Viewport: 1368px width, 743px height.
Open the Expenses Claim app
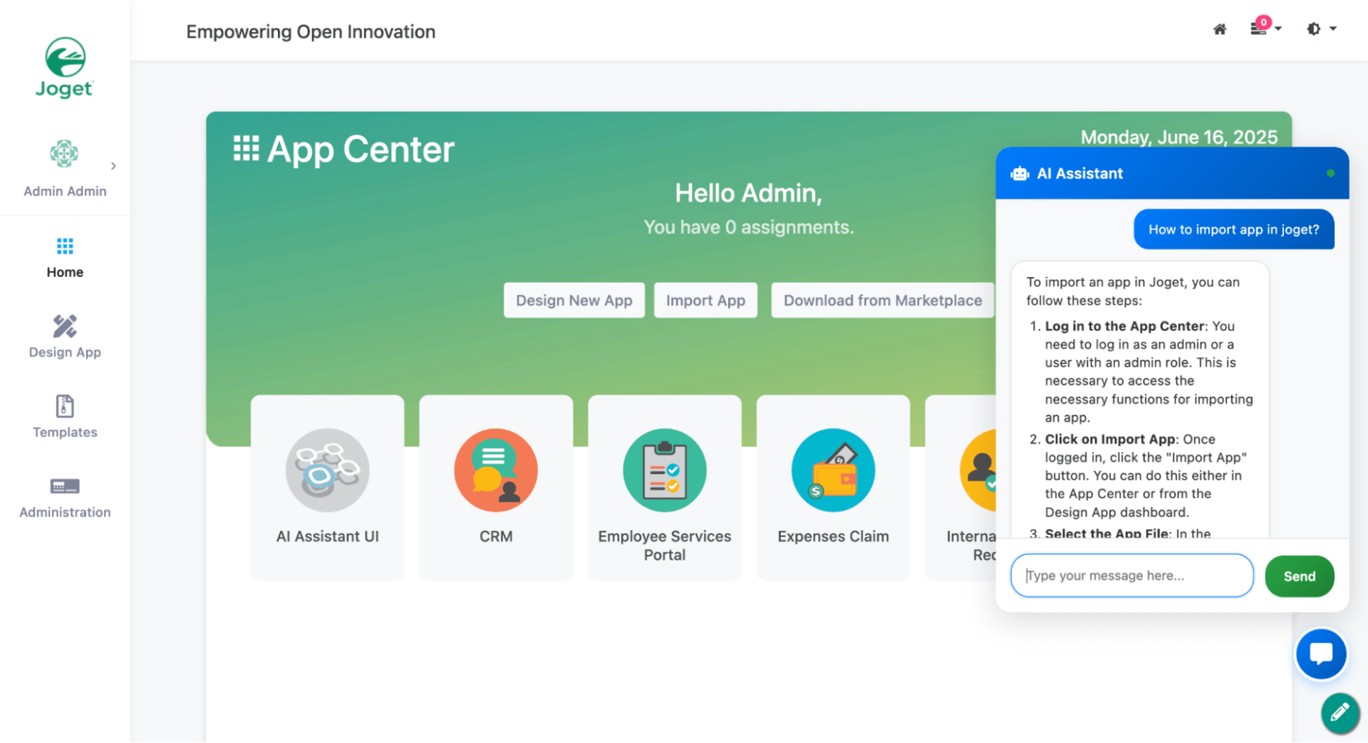click(832, 471)
